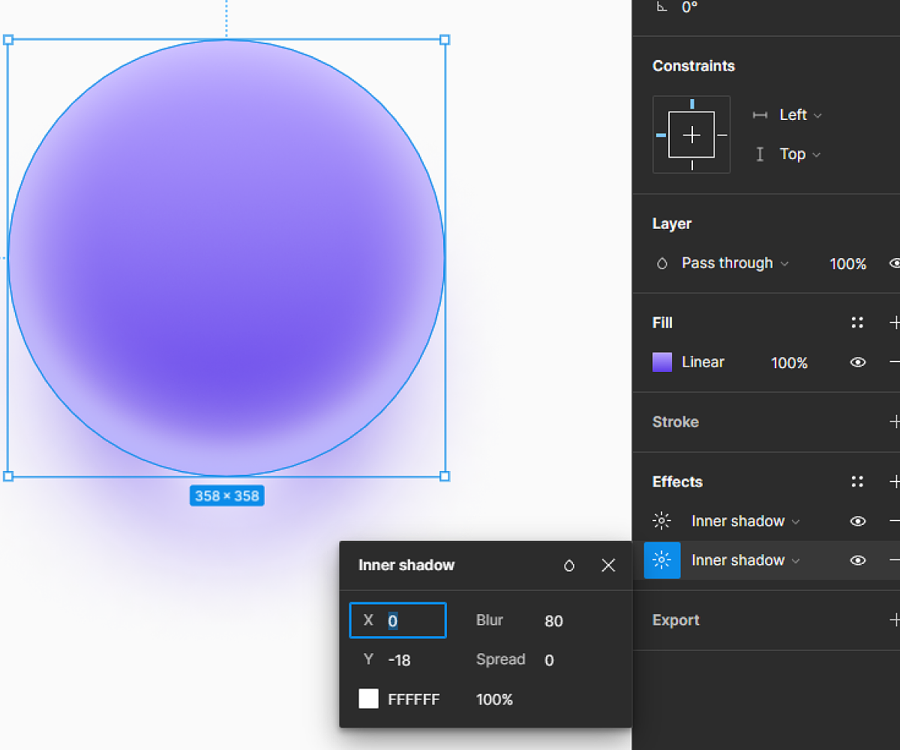Click the shadow Y offset -18 field

(x=398, y=660)
